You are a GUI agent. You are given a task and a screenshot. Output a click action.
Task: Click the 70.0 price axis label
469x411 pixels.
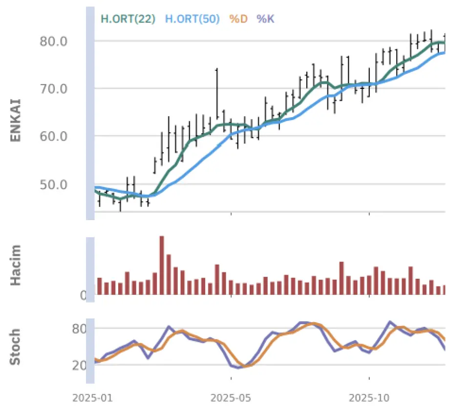pyautogui.click(x=53, y=89)
